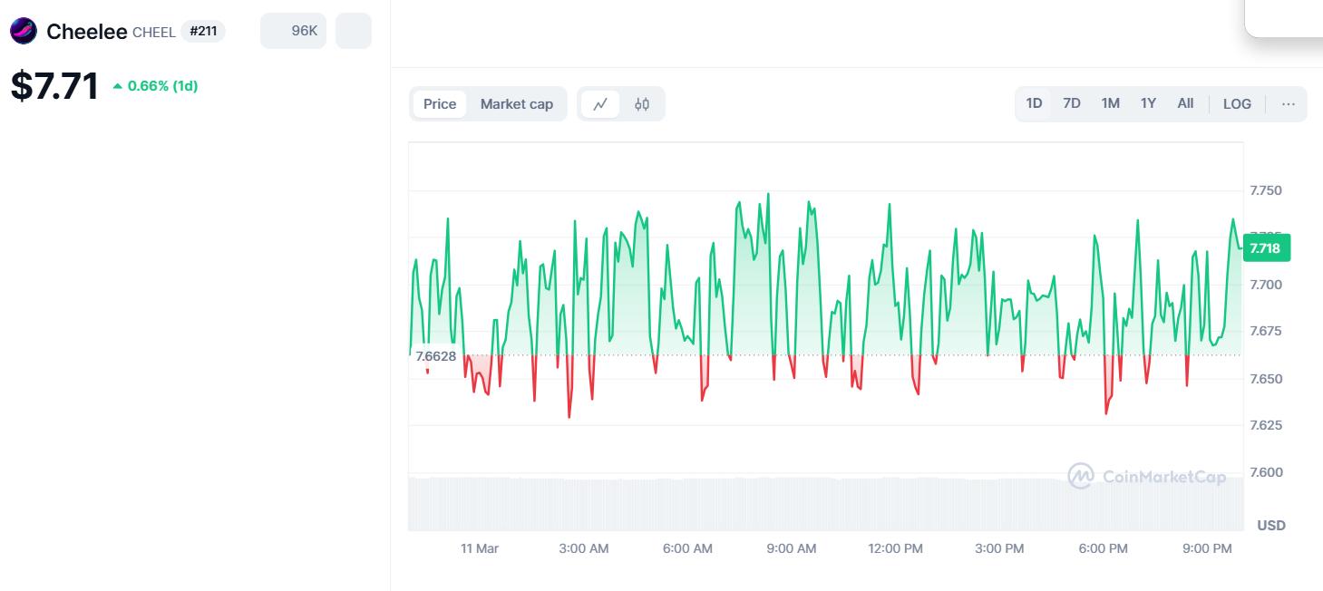Viewport: 1323px width, 591px height.
Task: Click the blank square button beside 96K
Action: click(x=354, y=31)
